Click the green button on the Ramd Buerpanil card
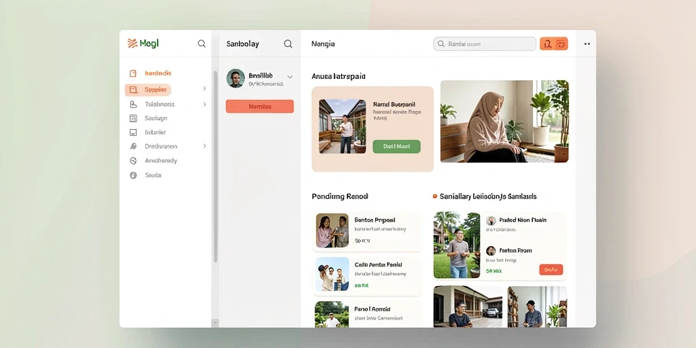This screenshot has height=348, width=696. (396, 146)
